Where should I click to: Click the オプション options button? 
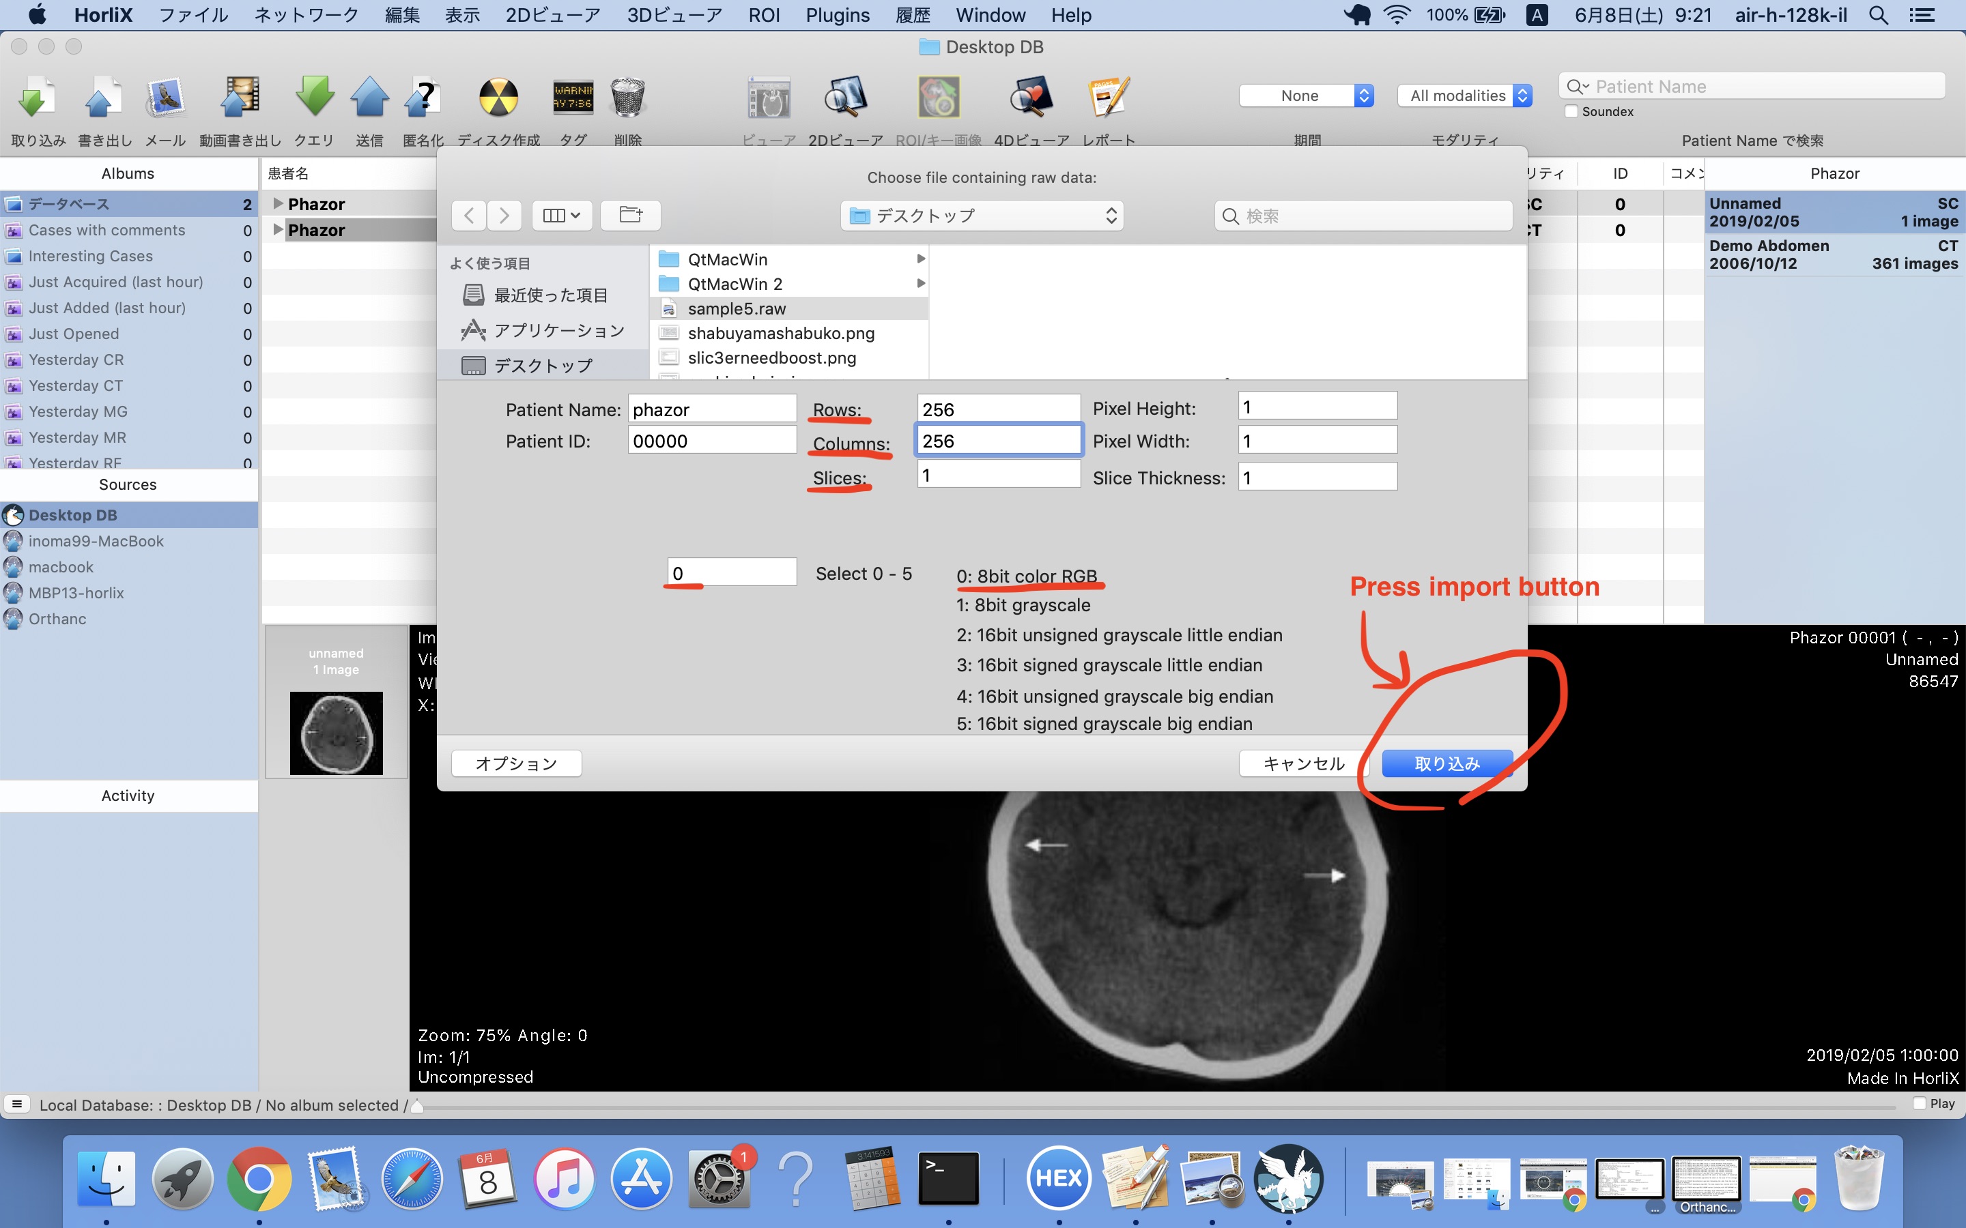(517, 763)
